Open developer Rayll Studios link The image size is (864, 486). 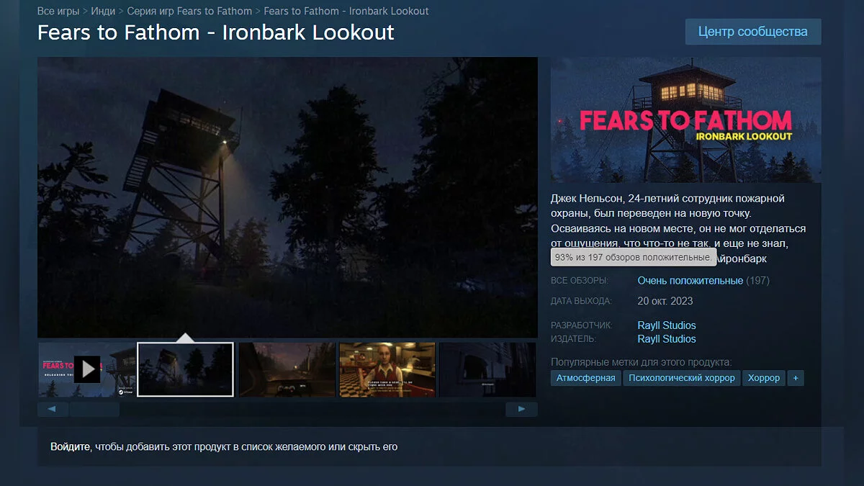(x=667, y=325)
